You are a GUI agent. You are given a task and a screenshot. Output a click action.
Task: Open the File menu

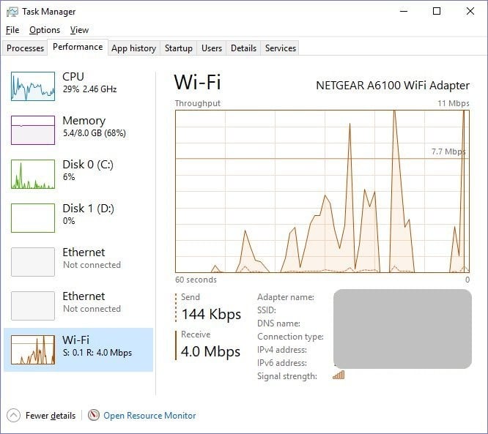point(12,30)
